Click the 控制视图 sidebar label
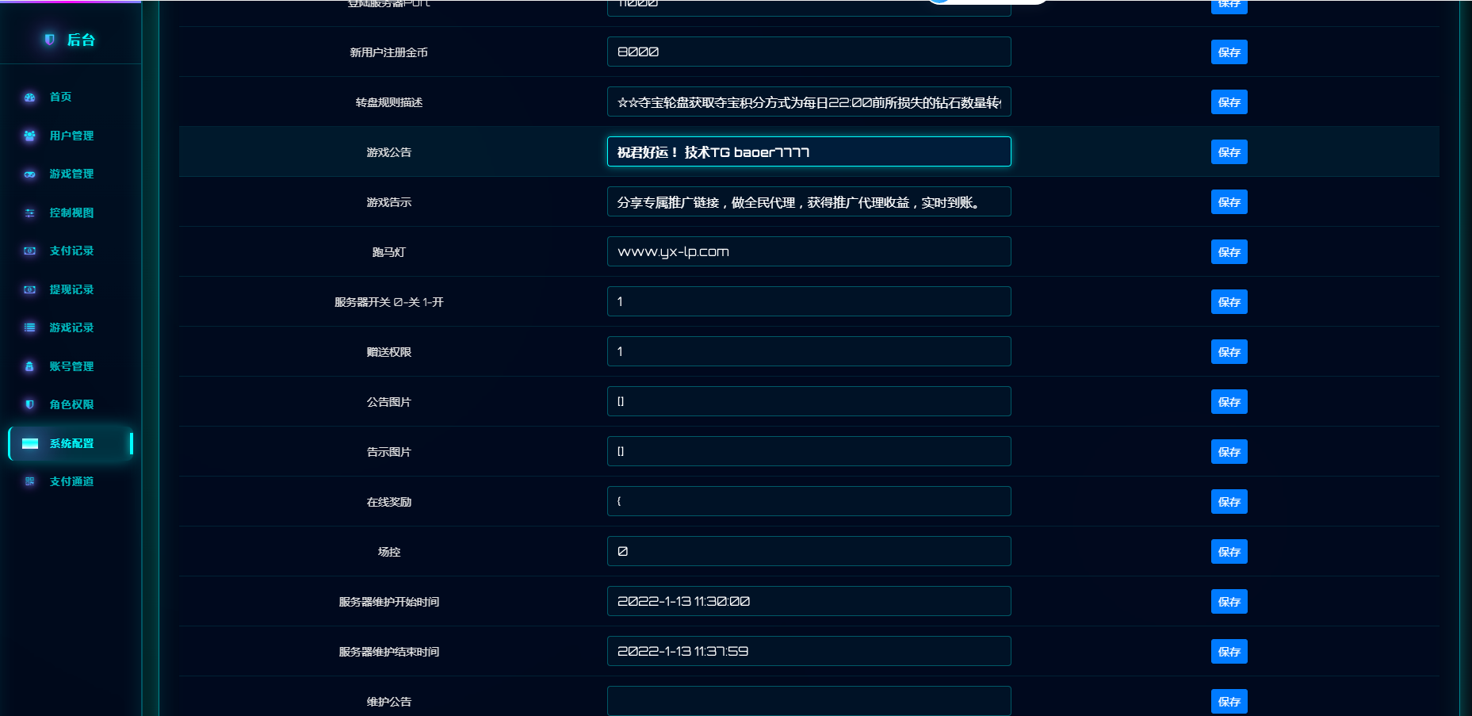Image resolution: width=1472 pixels, height=716 pixels. pos(71,213)
